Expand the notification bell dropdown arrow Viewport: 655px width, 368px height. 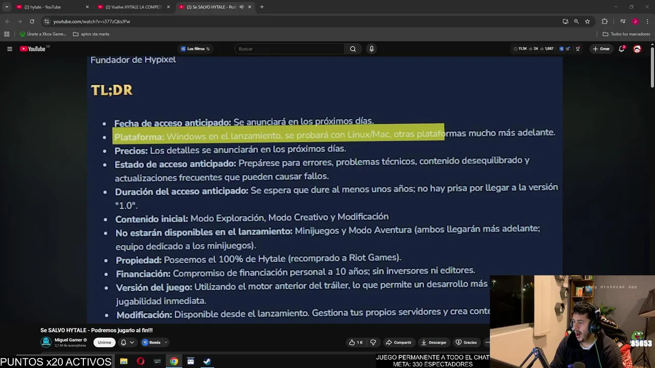pos(132,342)
